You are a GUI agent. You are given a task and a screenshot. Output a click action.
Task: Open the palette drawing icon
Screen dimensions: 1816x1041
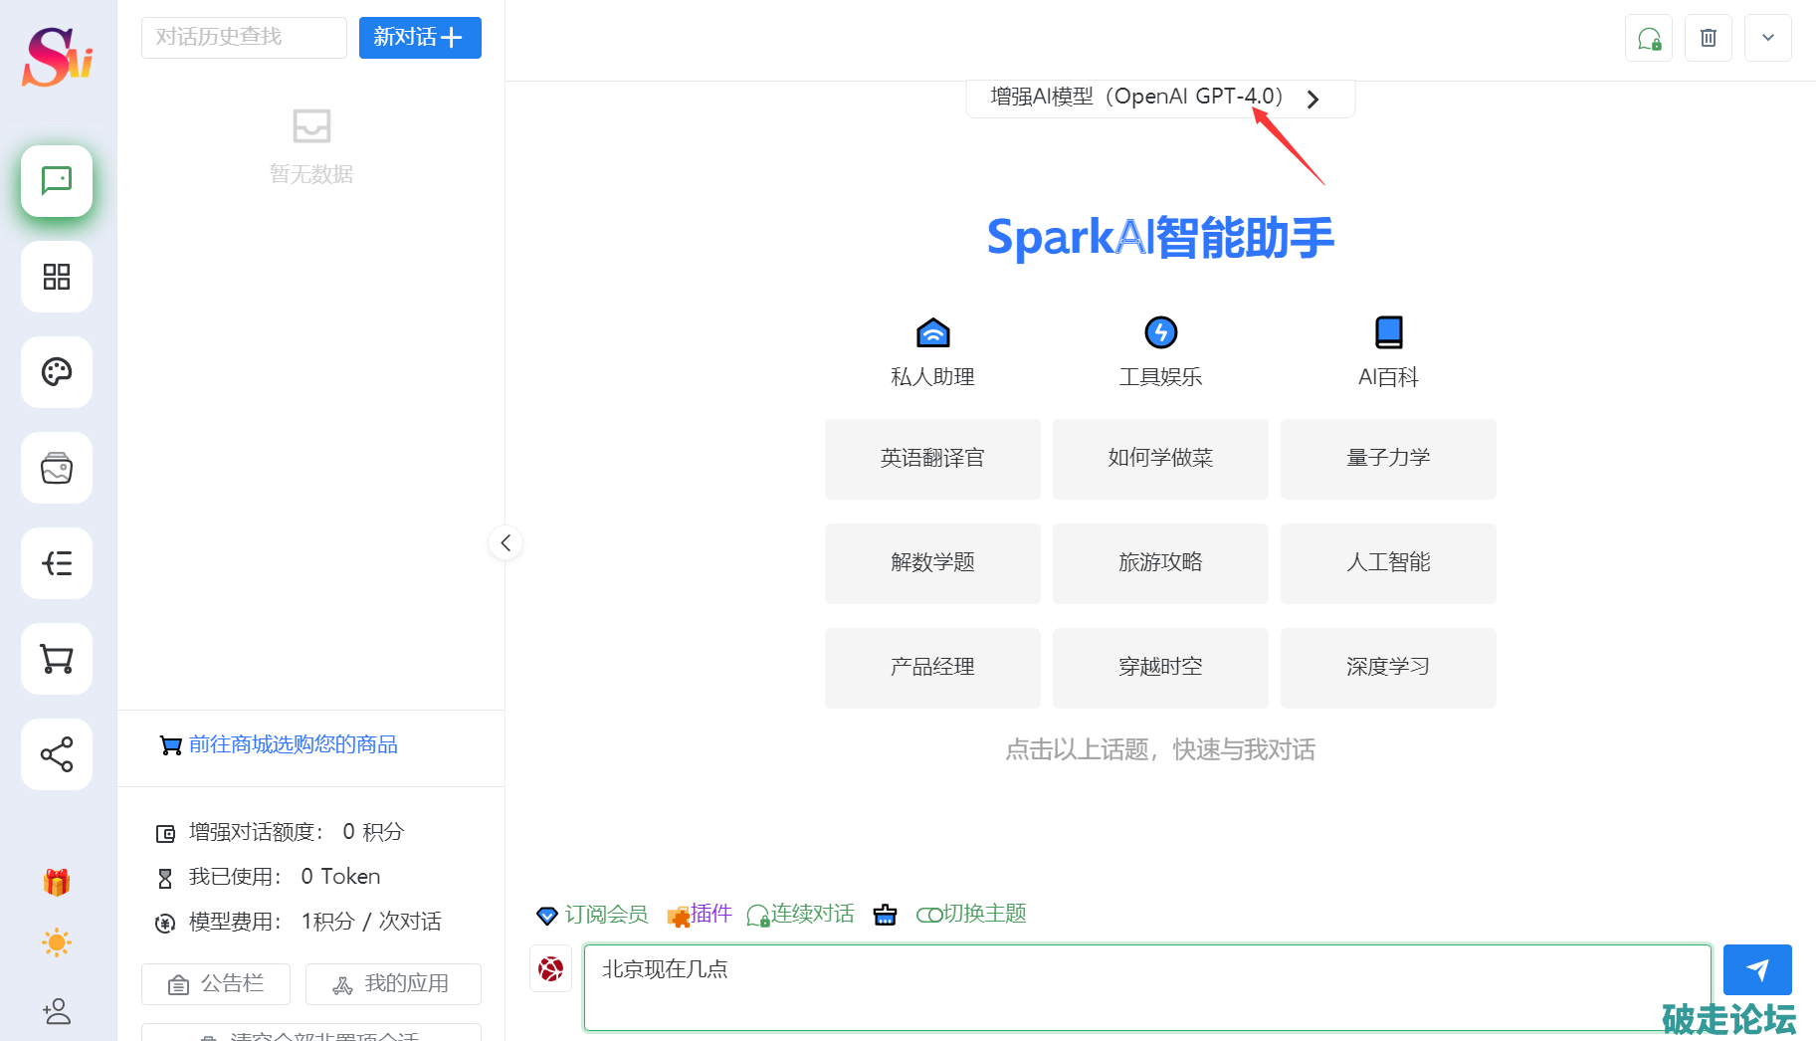(x=57, y=372)
